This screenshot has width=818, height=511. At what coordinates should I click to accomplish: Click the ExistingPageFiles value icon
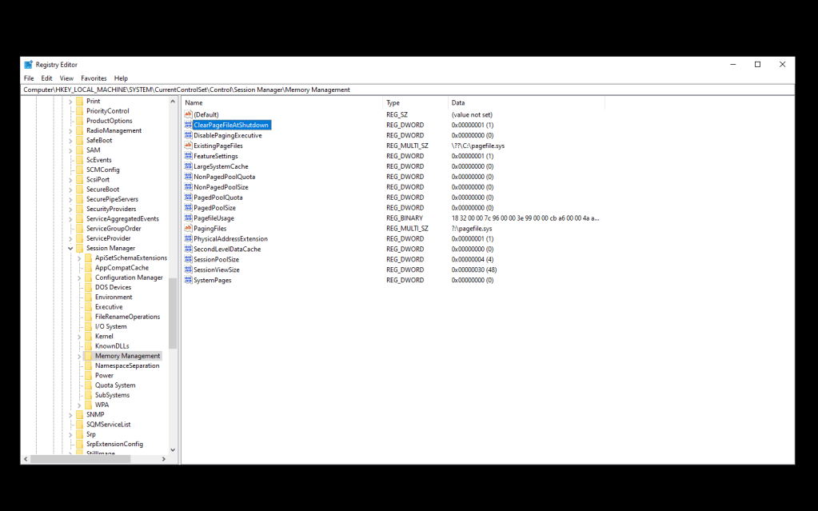pos(188,146)
